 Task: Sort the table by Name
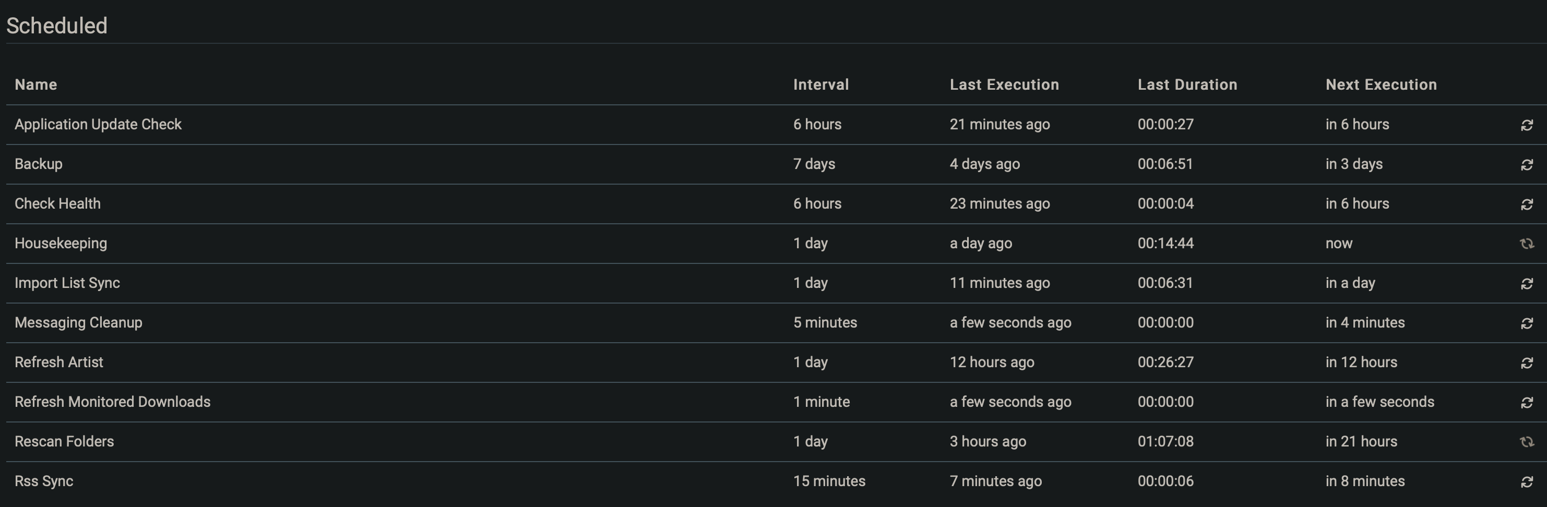(x=35, y=84)
